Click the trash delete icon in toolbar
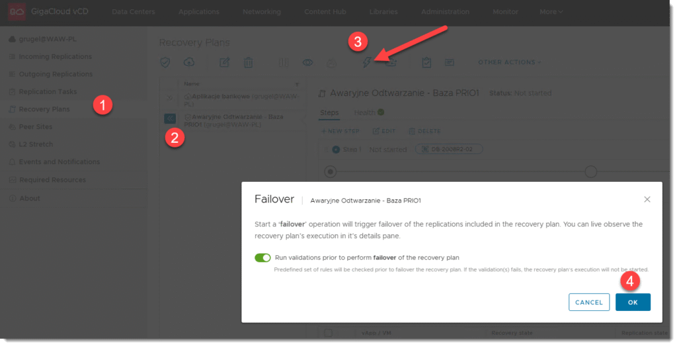The height and width of the screenshot is (346, 677). [x=248, y=62]
